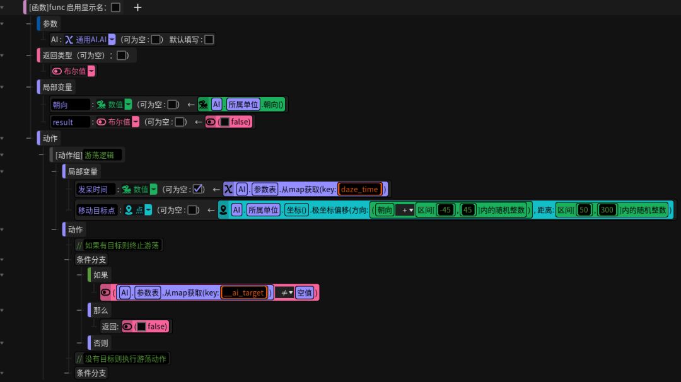Edit the daze_time key field
Screen dimensions: 681x382
pos(359,189)
